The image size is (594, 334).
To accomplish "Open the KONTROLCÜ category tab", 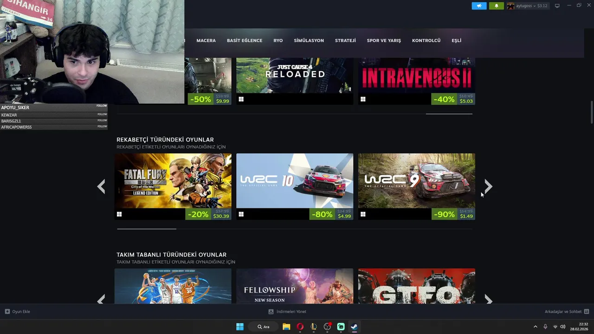I will [x=426, y=40].
